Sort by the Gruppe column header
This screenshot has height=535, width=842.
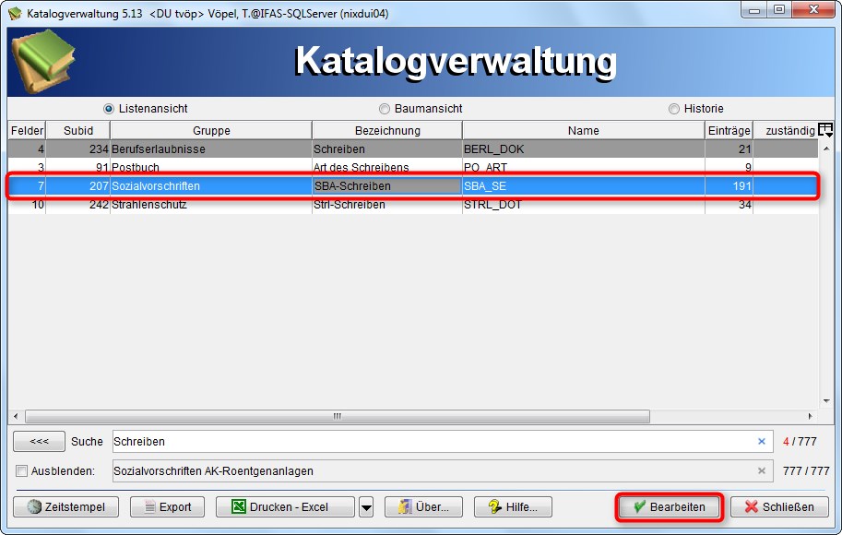pos(211,131)
